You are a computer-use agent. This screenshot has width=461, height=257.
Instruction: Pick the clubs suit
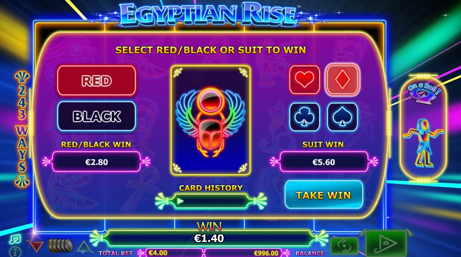coord(304,117)
